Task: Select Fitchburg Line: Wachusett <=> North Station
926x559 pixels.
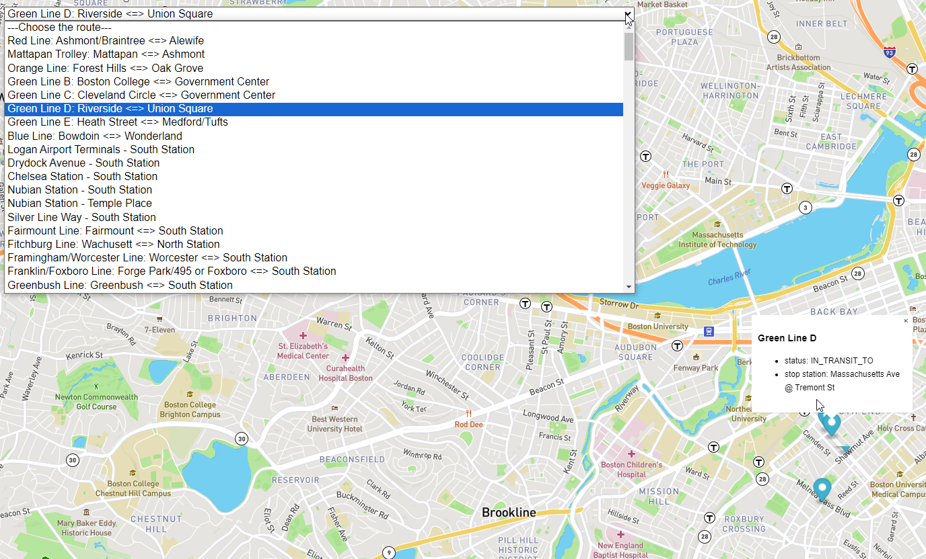Action: 114,244
